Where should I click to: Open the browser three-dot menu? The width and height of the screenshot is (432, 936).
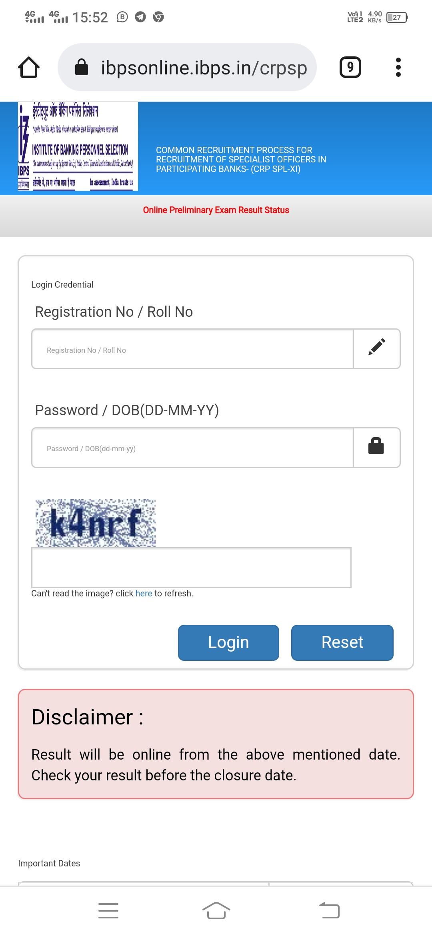pyautogui.click(x=398, y=67)
